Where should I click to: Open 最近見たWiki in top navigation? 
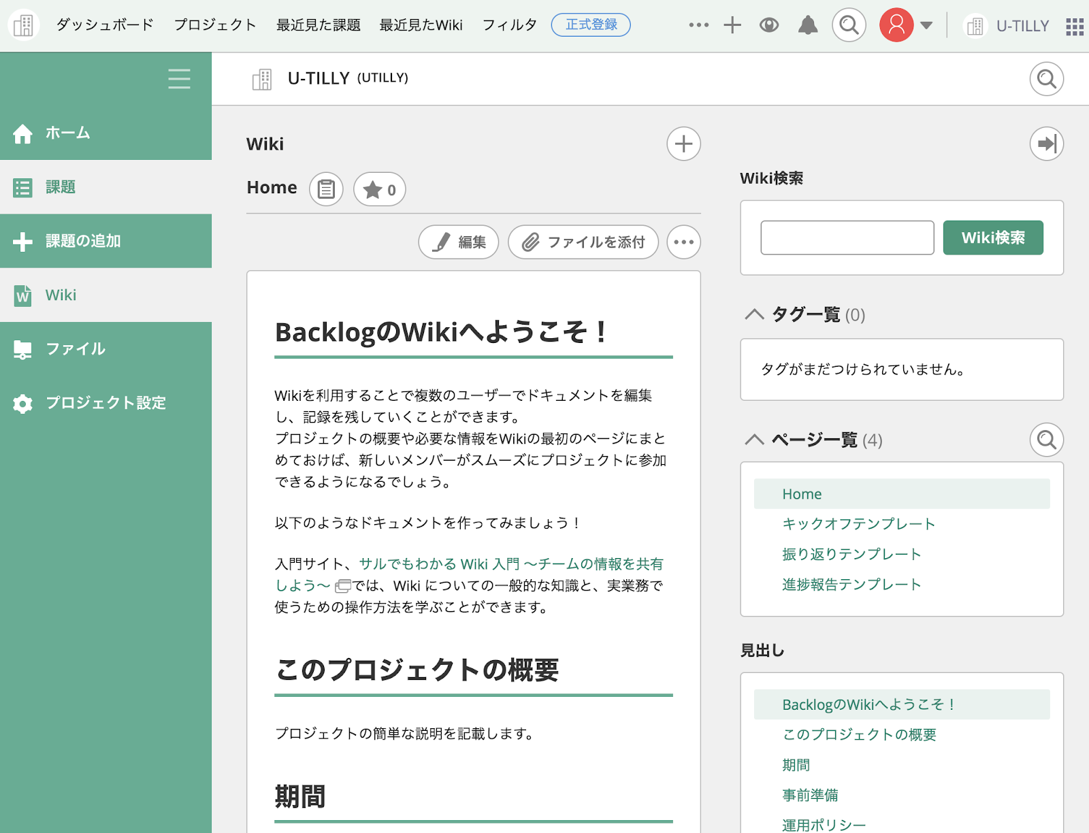tap(421, 25)
